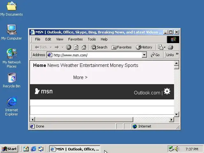Click the More > link

pos(80,77)
